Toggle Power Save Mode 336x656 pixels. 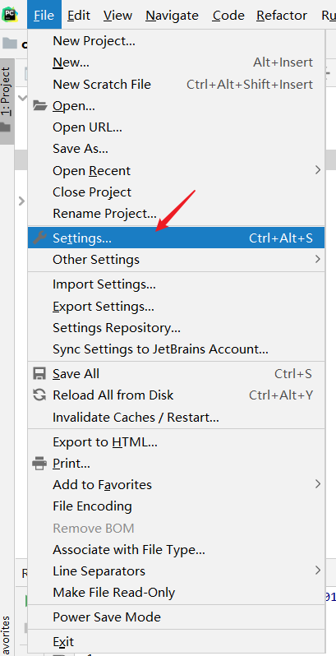pos(176,617)
